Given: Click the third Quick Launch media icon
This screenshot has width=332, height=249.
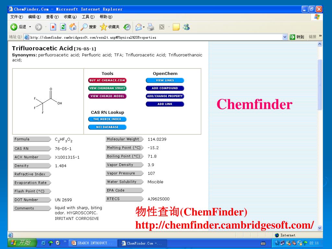Looking at the screenshot, I should tap(58, 243).
